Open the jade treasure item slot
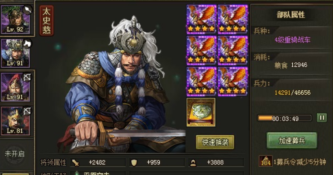This screenshot has width=333, height=175. [x=201, y=112]
